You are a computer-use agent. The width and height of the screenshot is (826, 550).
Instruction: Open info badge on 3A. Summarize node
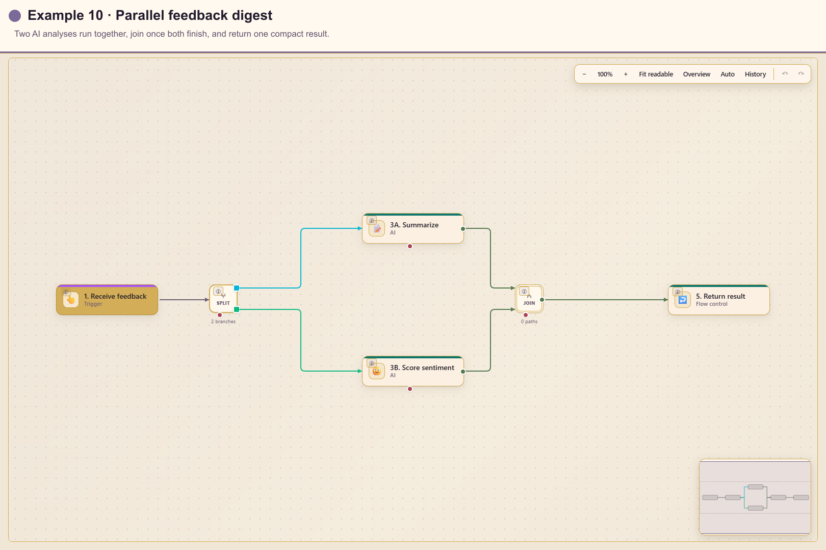(372, 221)
